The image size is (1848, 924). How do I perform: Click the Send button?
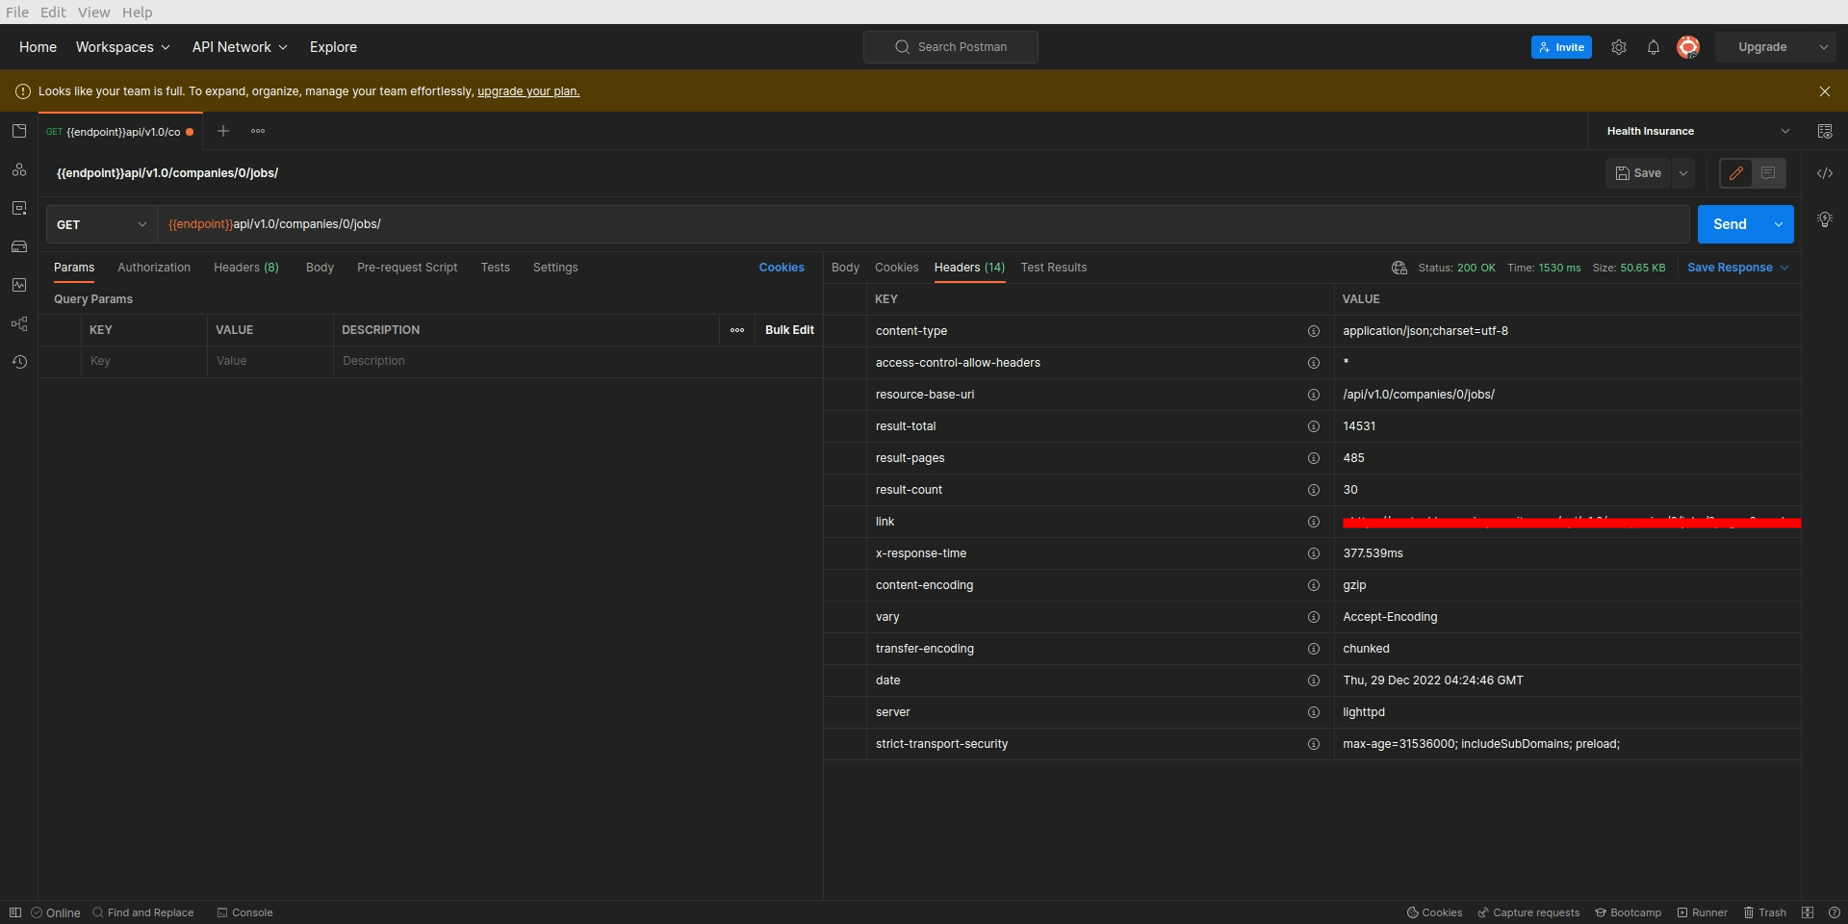[x=1730, y=224]
